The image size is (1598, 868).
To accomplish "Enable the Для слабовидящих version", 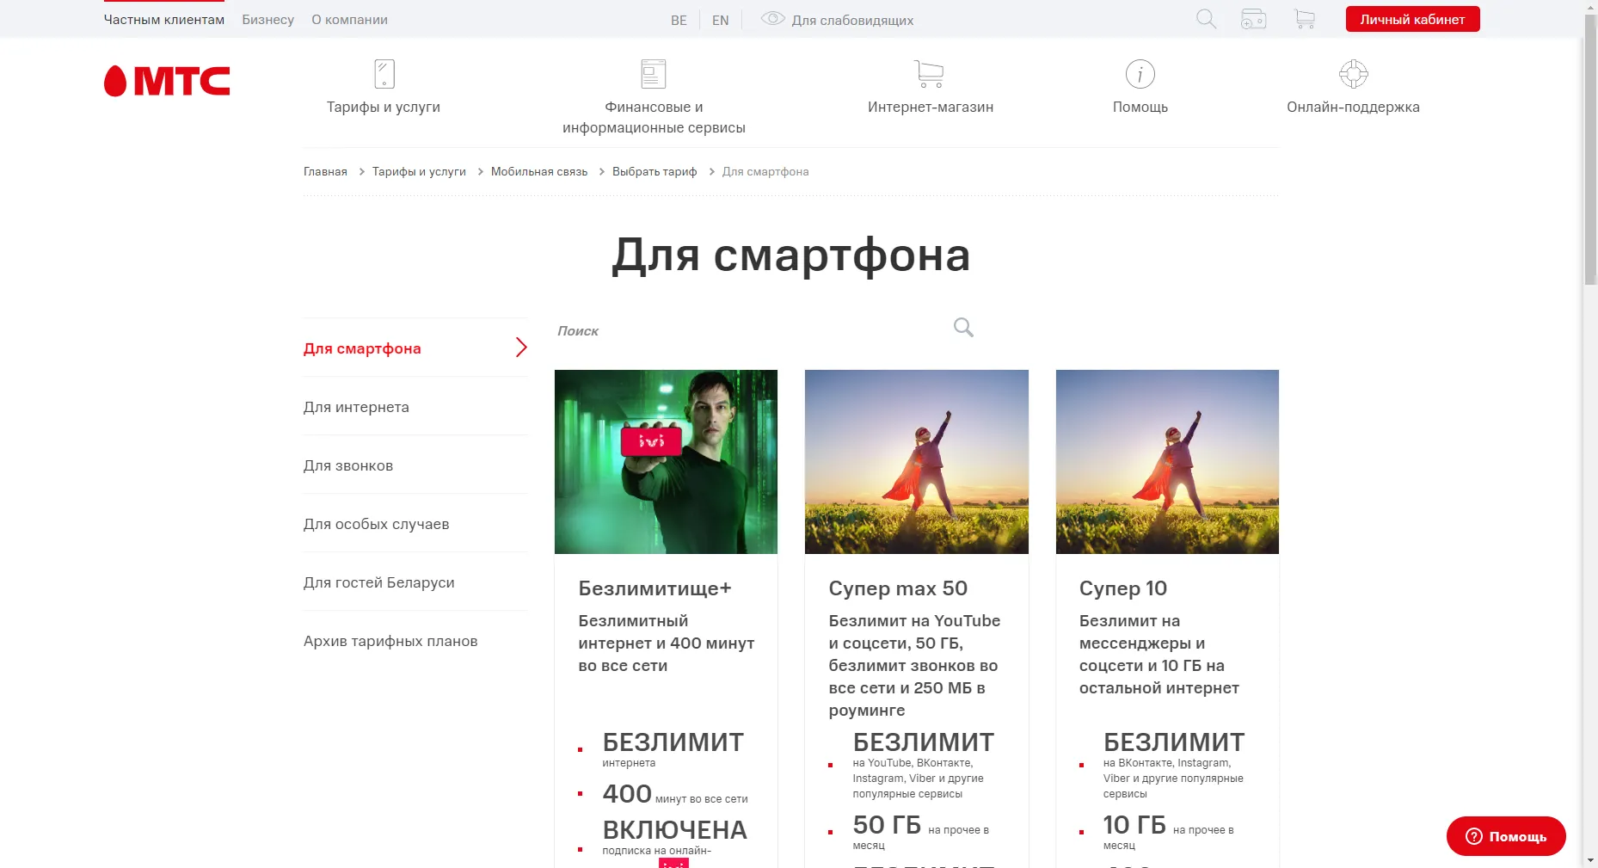I will pos(852,21).
